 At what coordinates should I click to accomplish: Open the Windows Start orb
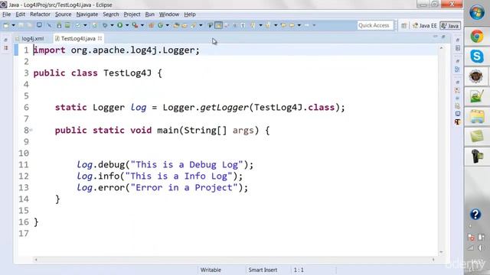[x=477, y=12]
